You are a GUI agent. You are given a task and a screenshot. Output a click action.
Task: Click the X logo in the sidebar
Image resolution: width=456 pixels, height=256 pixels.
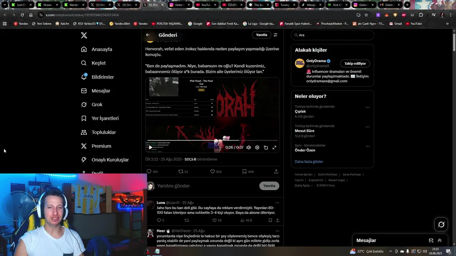tap(84, 35)
